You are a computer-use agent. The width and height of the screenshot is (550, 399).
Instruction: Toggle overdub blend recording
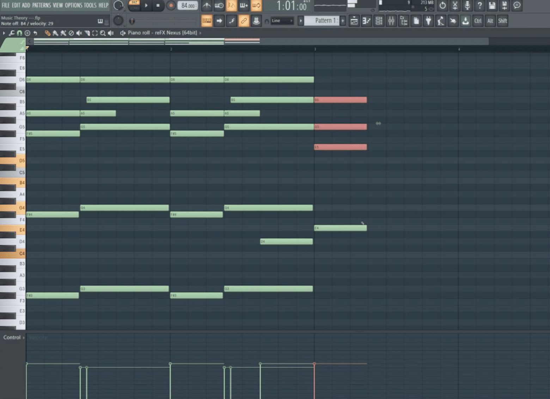pos(244,5)
